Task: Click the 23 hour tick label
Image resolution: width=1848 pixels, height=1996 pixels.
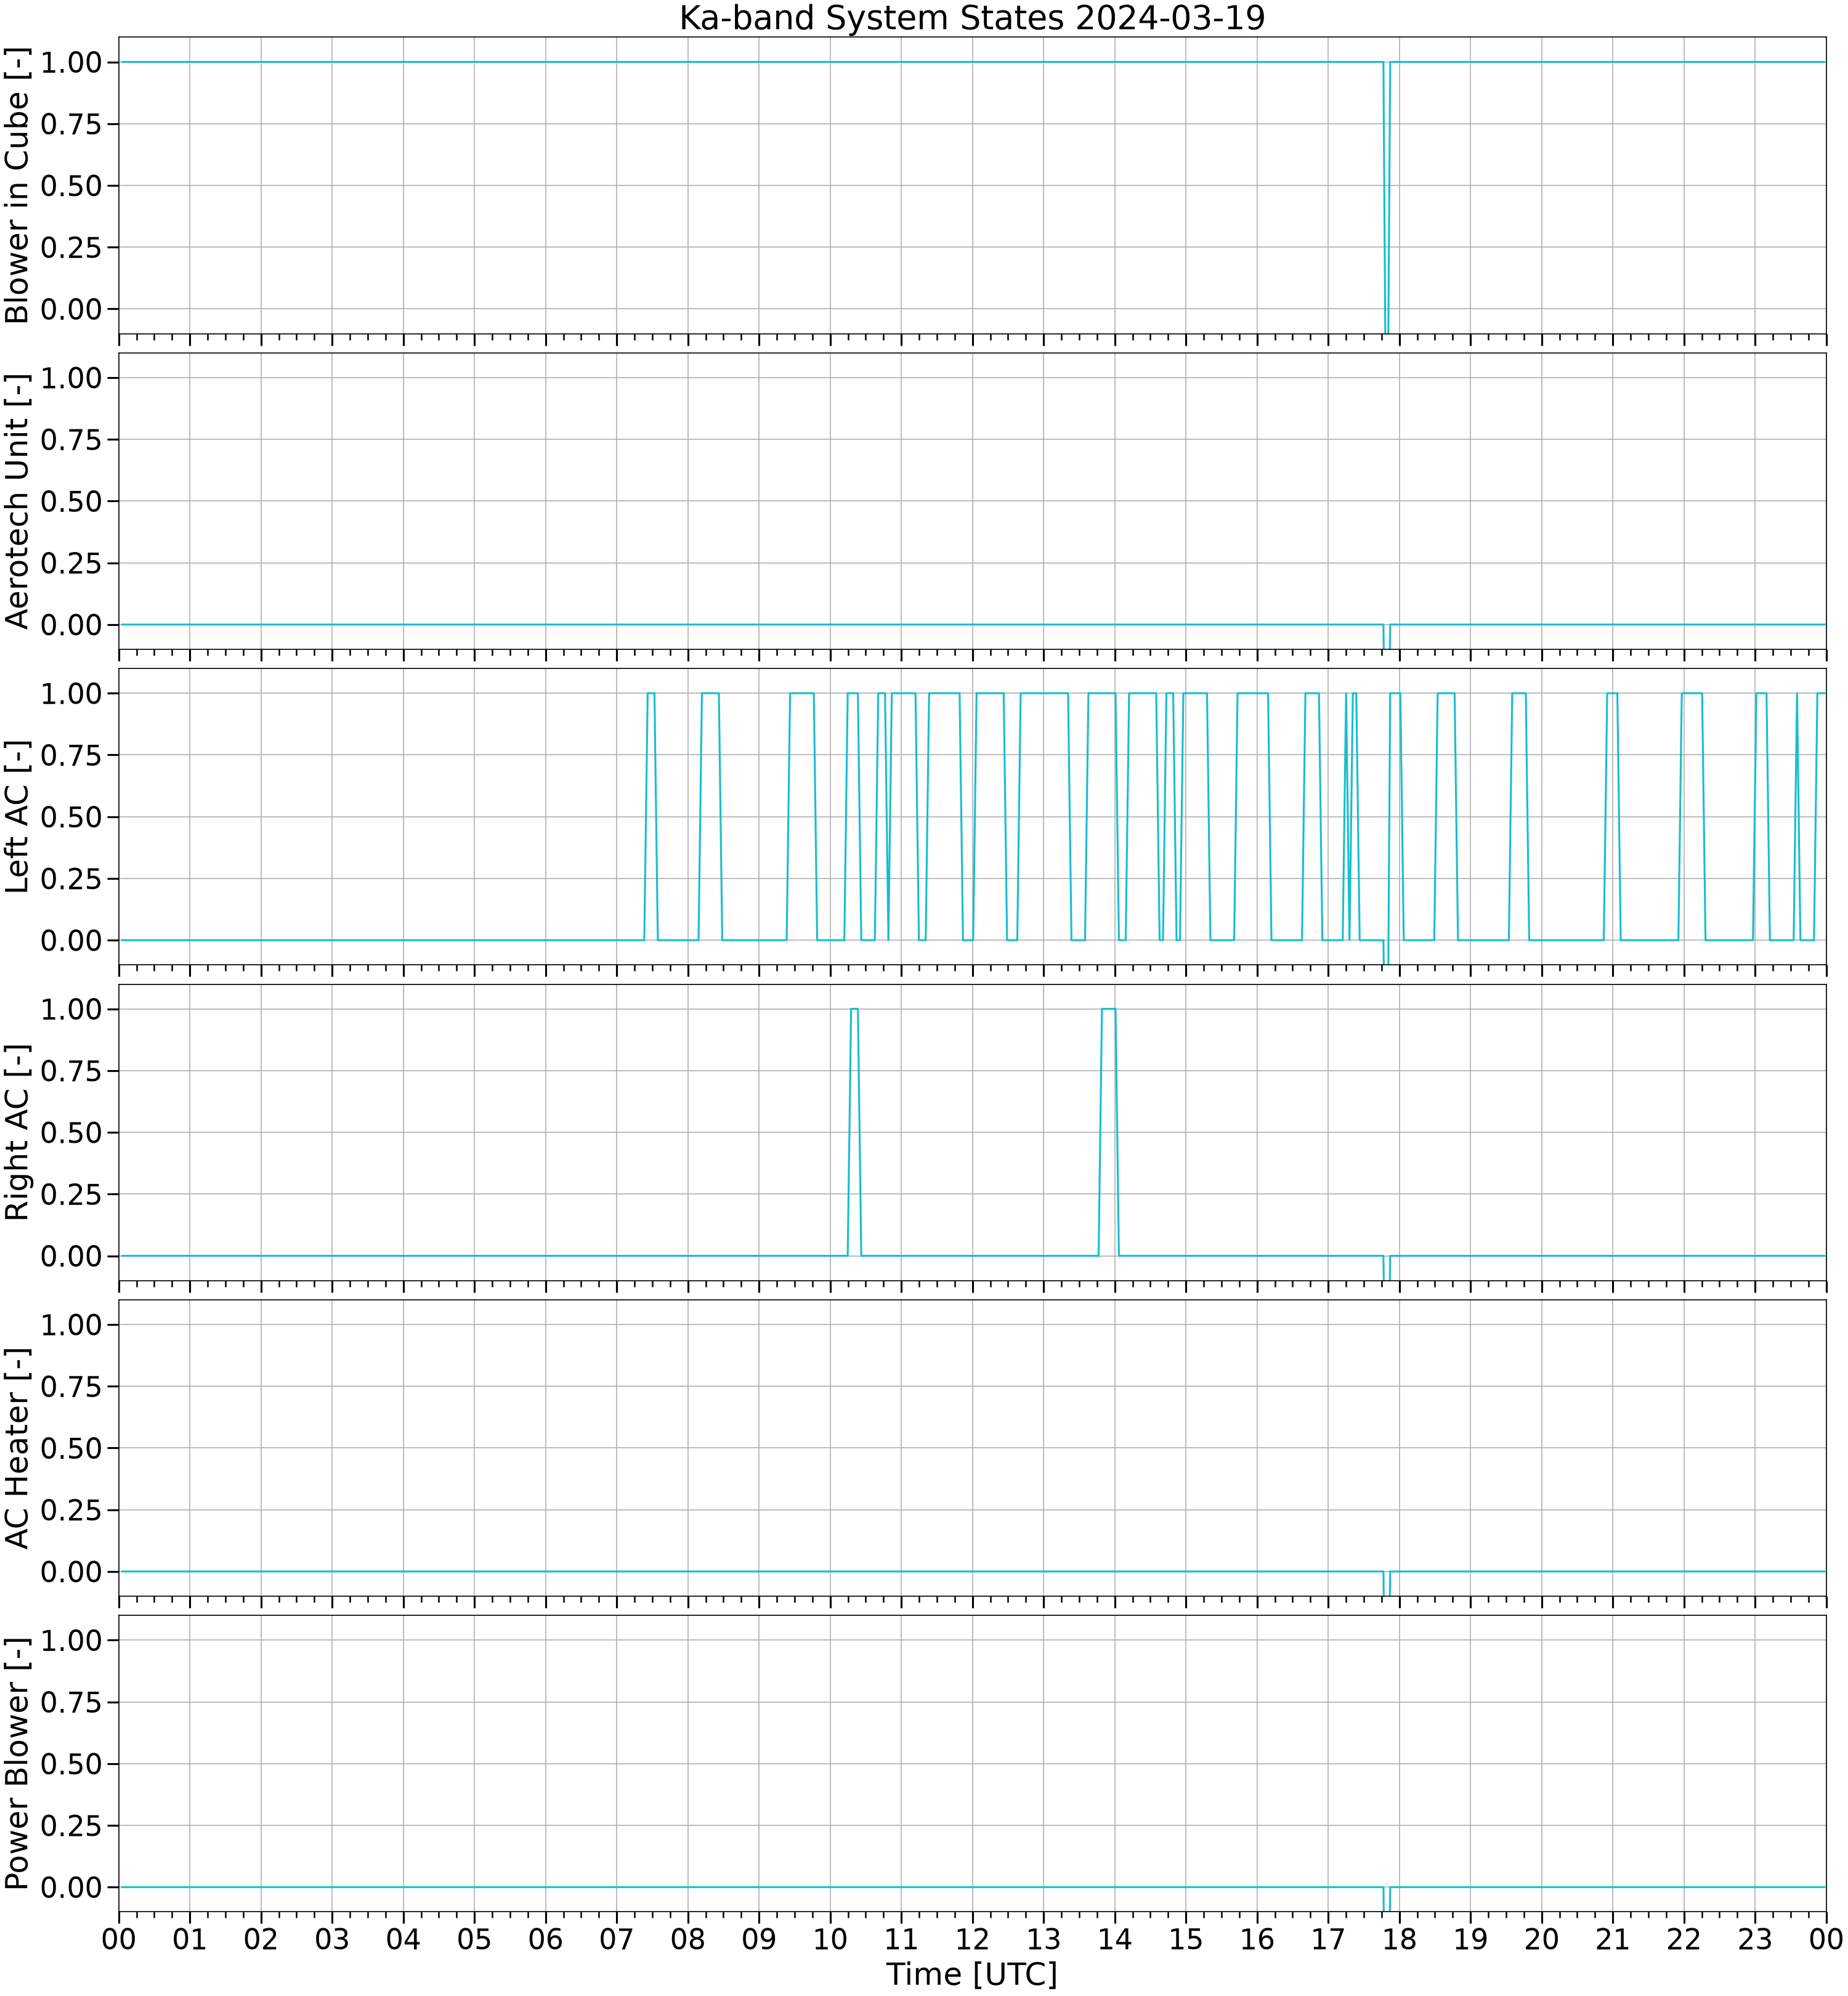Action: (x=1755, y=1939)
